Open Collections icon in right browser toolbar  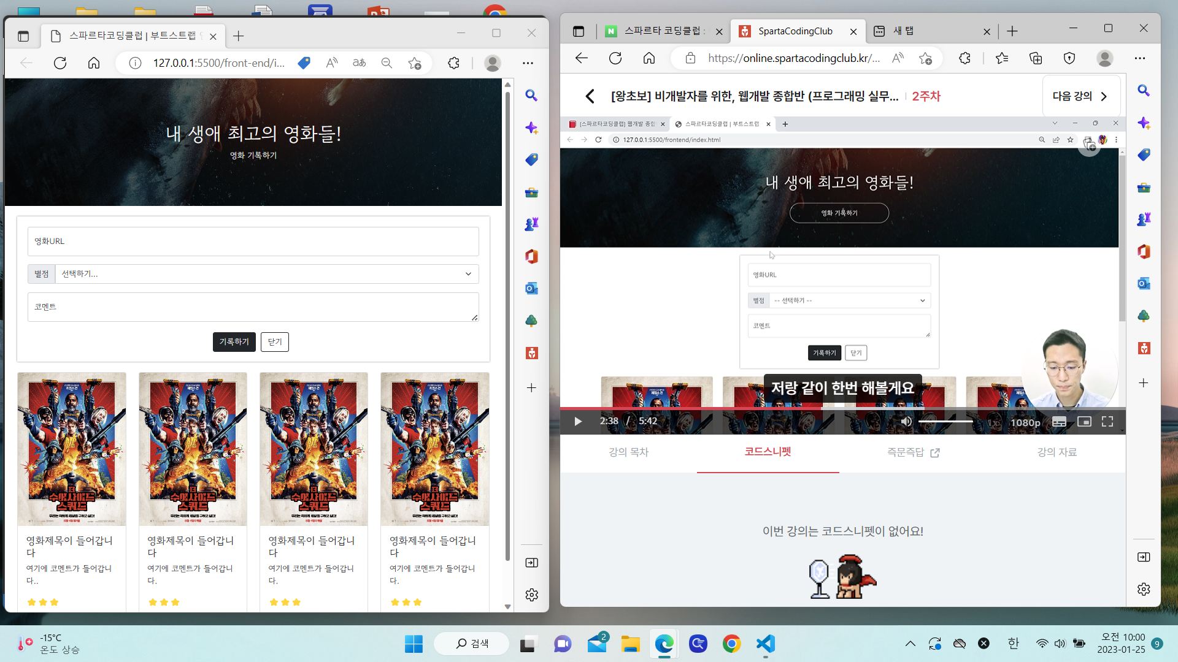(1036, 58)
